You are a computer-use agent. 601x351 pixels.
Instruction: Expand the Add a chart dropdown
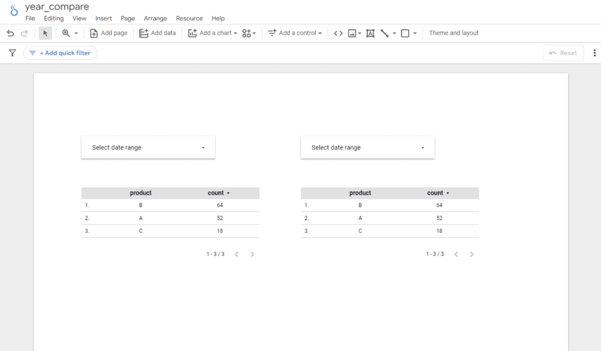[x=212, y=33]
